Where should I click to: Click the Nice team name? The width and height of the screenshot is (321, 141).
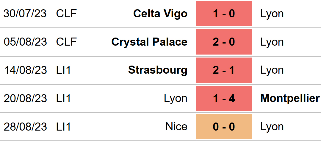(176, 127)
